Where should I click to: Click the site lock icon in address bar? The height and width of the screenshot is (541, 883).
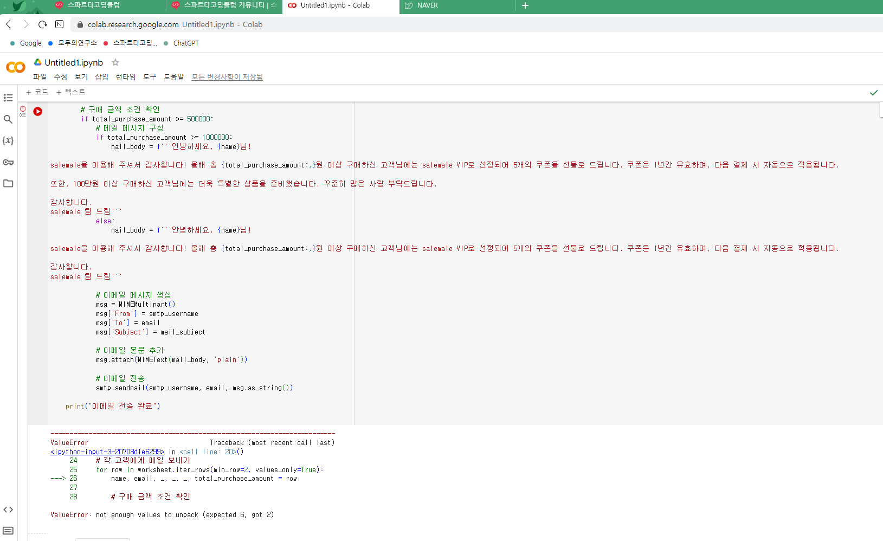point(80,24)
